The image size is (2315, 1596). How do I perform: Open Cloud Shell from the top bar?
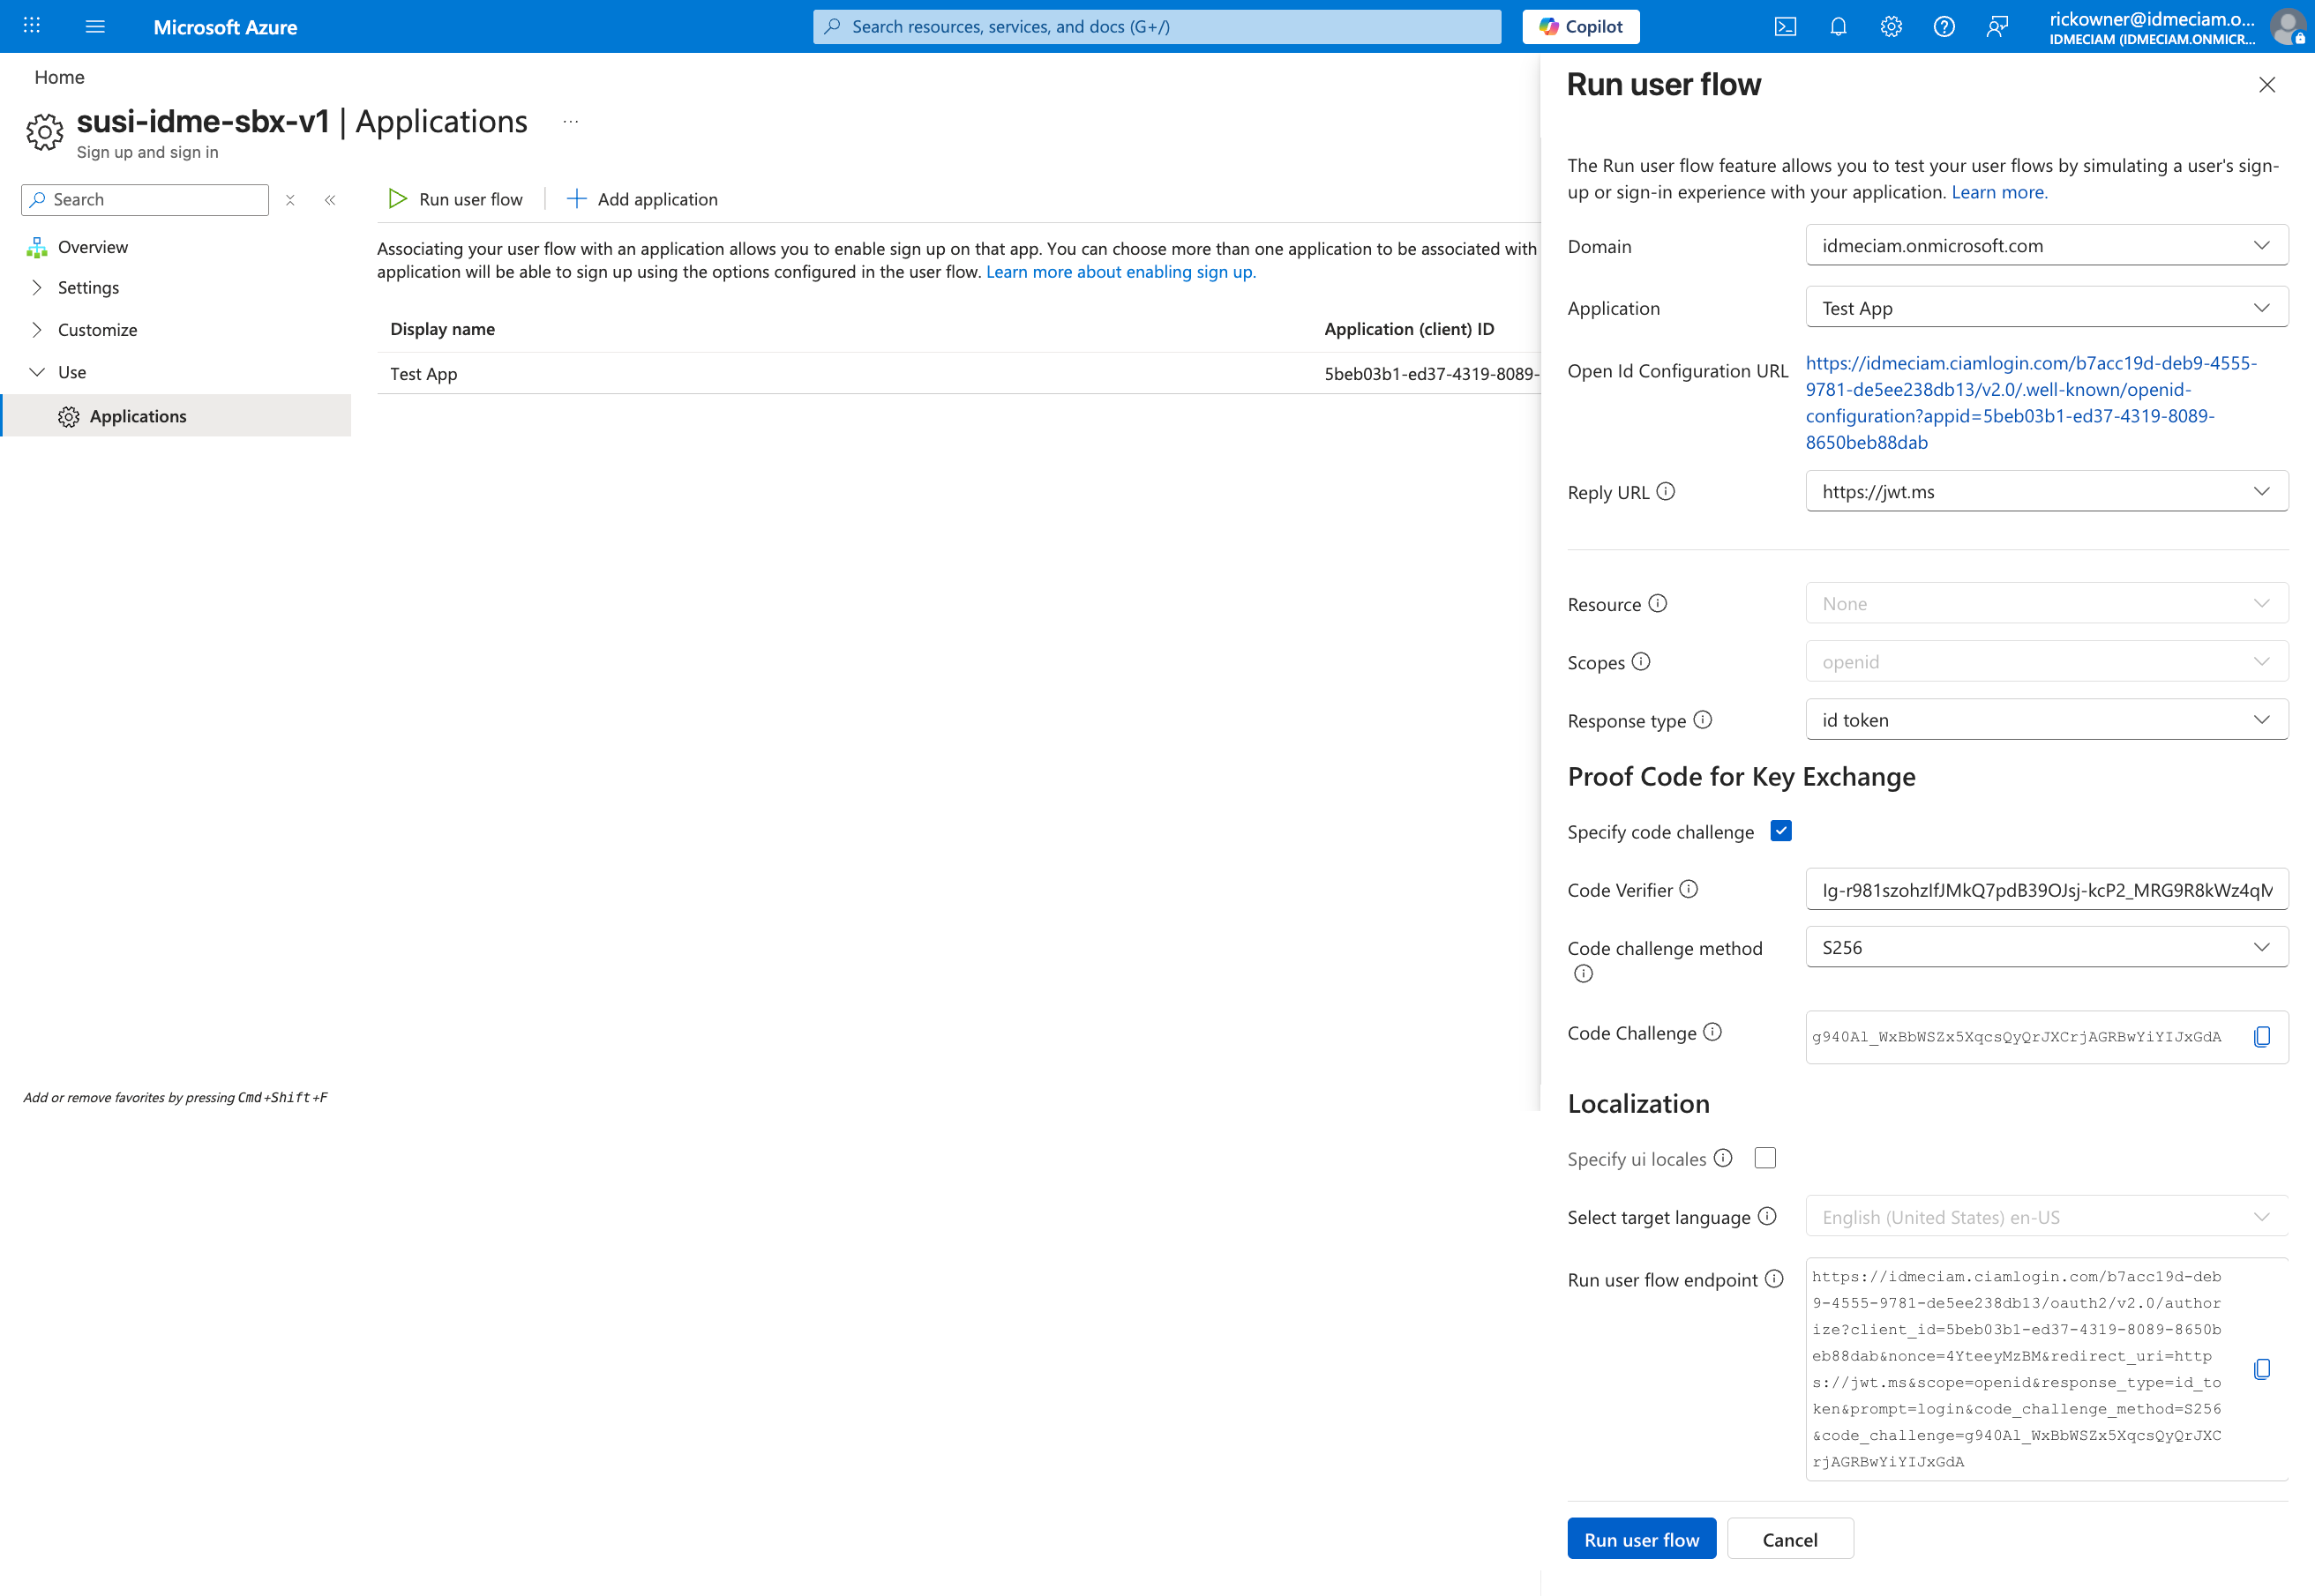(1786, 26)
